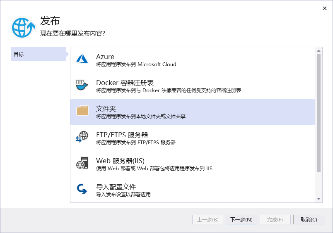Click the 导入配置文件 arrow icon
Screen dimensions: 333x233
pos(82,189)
